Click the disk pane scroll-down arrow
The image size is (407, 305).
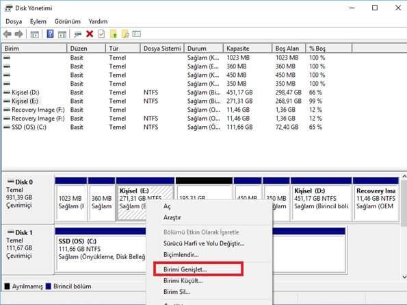point(404,277)
